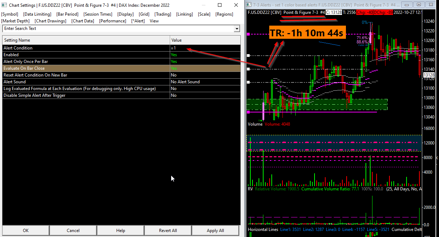
Task: Click the Value column header
Action: pos(205,40)
